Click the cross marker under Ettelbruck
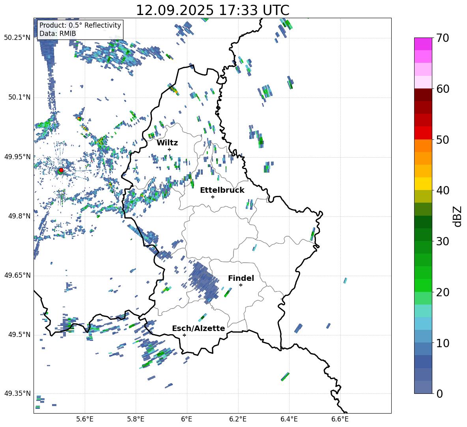This screenshot has height=427, width=467. click(x=213, y=197)
